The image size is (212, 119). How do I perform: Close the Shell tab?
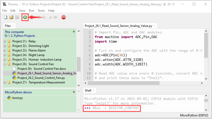coord(93,90)
